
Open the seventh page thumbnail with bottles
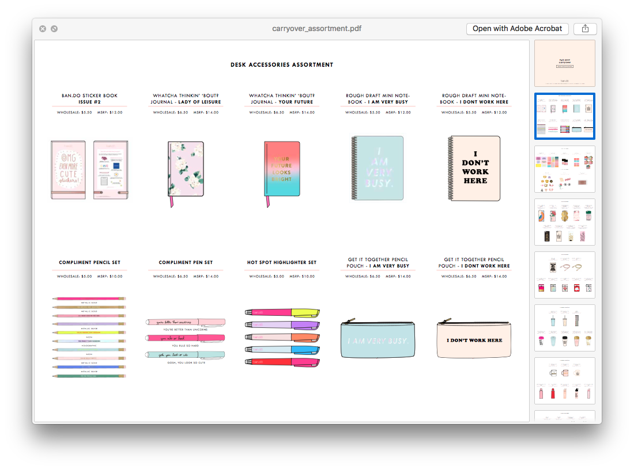[564, 381]
